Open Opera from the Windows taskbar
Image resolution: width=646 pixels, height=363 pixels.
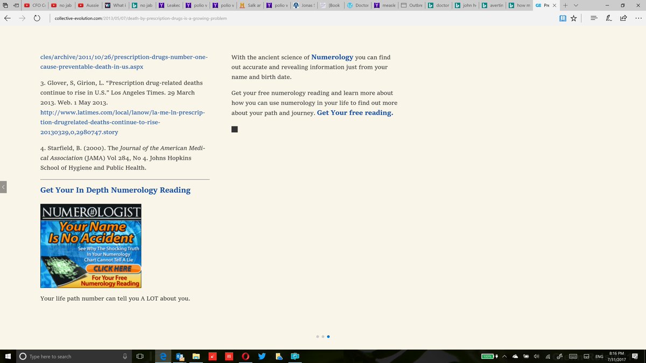point(245,356)
